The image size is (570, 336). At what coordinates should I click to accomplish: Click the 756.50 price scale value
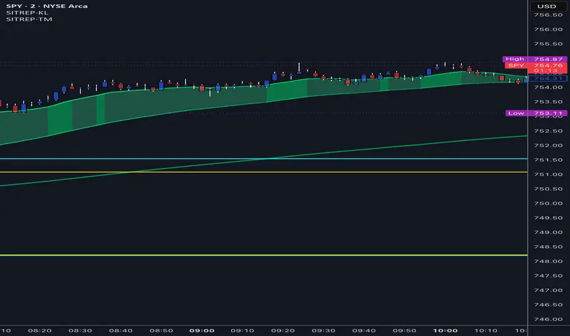548,15
